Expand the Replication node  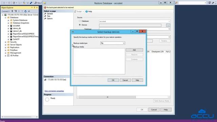click(5, 47)
